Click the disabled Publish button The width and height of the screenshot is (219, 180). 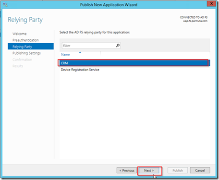pos(178,170)
